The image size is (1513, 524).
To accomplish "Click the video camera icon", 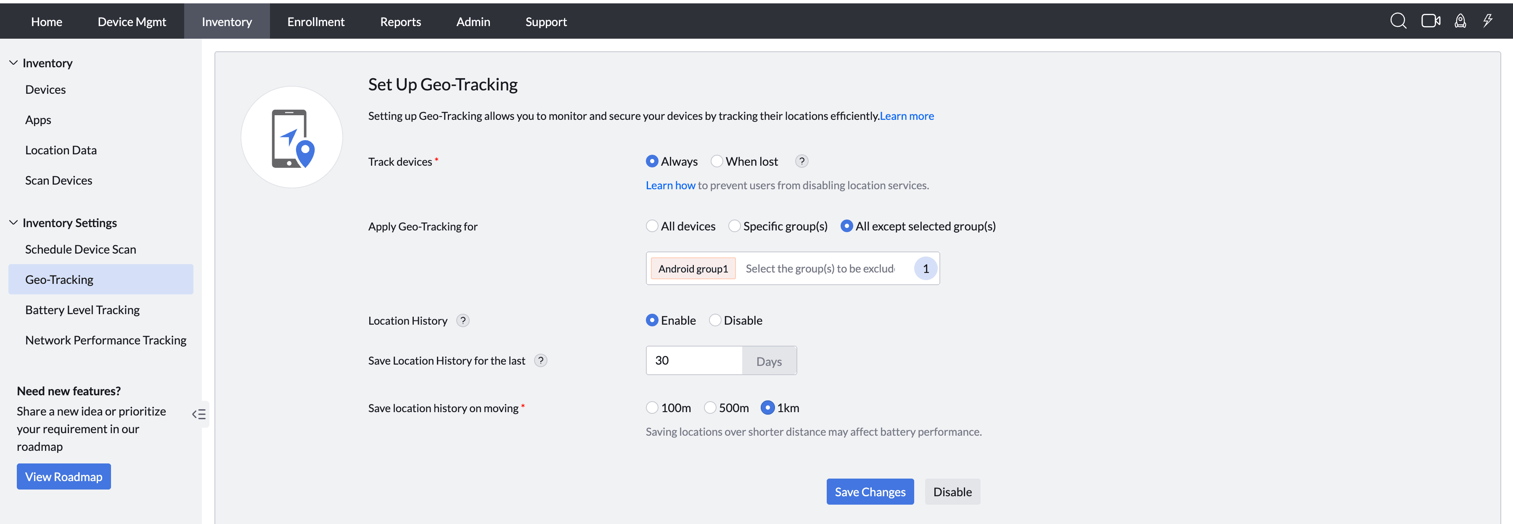I will [x=1430, y=21].
